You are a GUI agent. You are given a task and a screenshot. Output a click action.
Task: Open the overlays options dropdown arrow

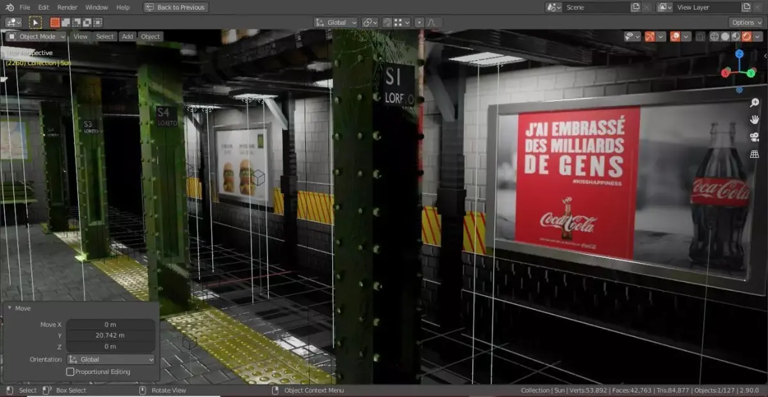(687, 36)
